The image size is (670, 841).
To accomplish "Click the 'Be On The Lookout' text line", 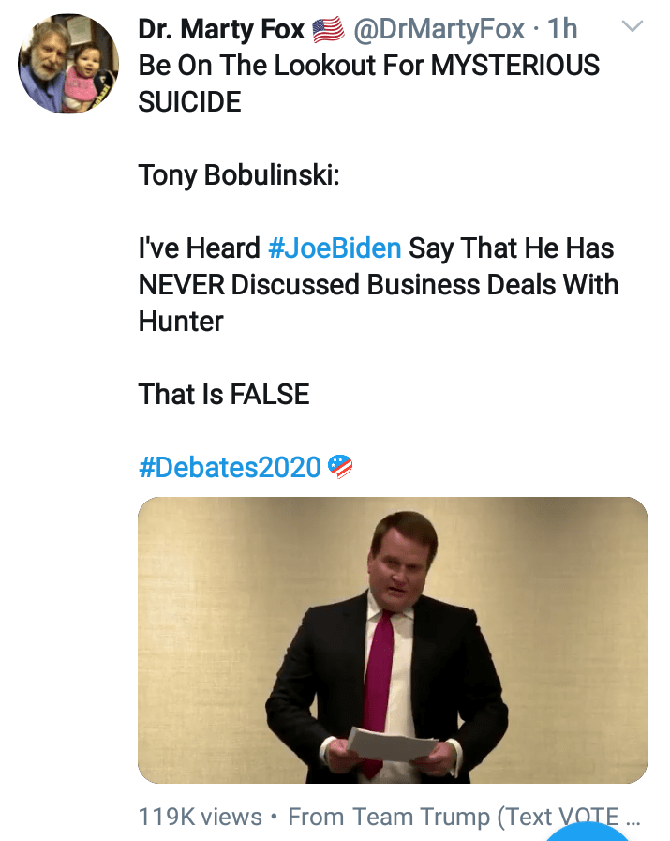I will [x=368, y=66].
